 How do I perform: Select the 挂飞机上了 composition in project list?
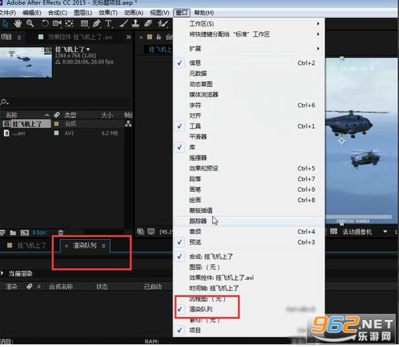coord(27,124)
